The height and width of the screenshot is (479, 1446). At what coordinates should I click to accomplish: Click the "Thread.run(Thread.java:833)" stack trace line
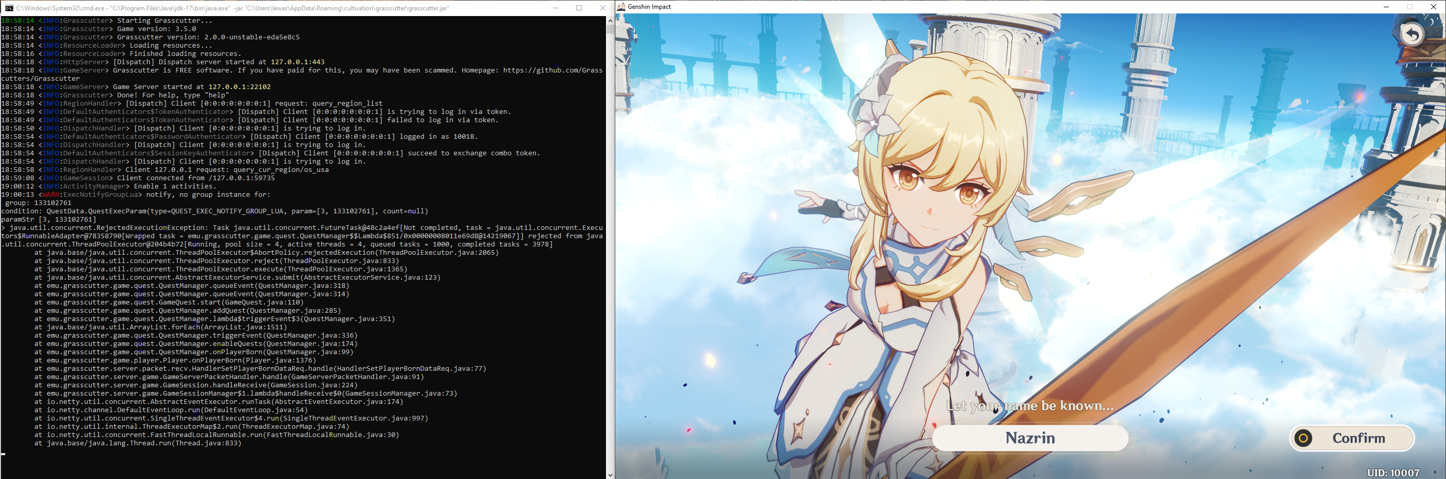coord(137,443)
